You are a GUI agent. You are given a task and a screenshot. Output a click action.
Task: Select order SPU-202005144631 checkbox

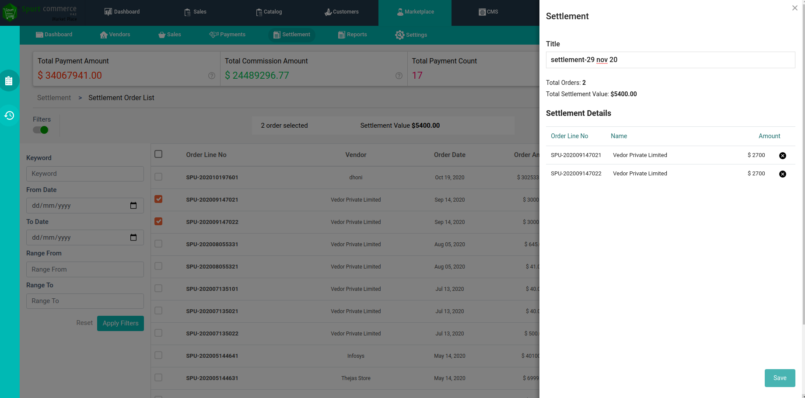pyautogui.click(x=158, y=377)
